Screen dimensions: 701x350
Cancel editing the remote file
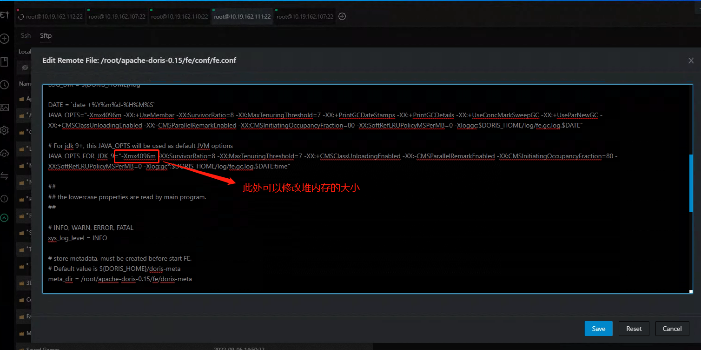[672, 329]
